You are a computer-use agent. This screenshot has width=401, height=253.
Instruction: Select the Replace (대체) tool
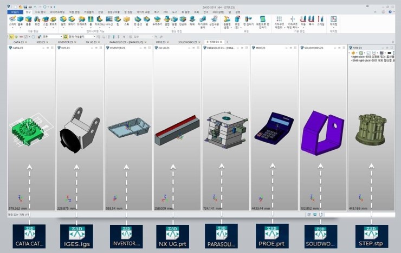pyautogui.click(x=192, y=21)
